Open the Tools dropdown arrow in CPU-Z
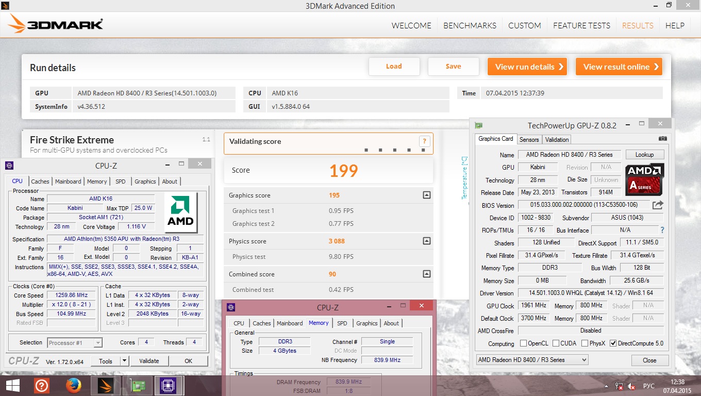The image size is (701, 396). pyautogui.click(x=124, y=361)
